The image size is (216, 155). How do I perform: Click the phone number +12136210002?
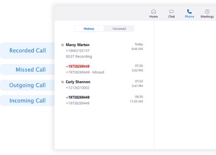(78, 88)
